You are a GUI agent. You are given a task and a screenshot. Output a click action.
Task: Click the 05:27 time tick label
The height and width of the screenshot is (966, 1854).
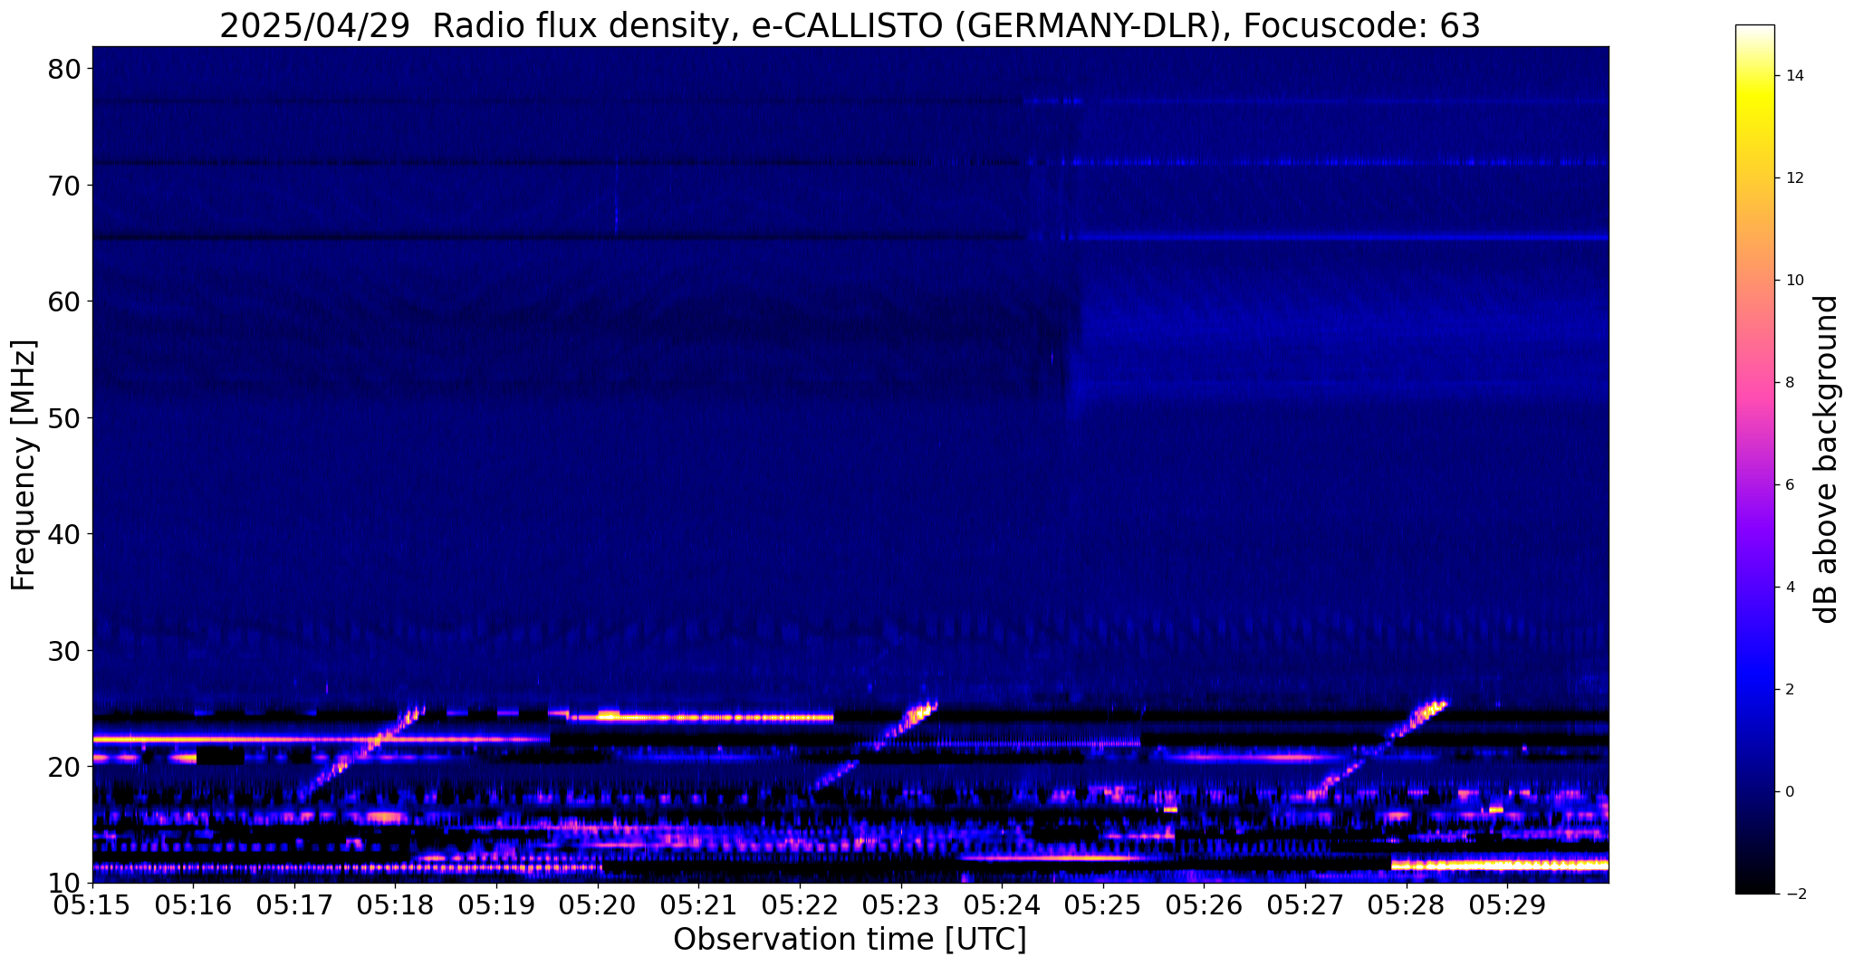(1305, 905)
